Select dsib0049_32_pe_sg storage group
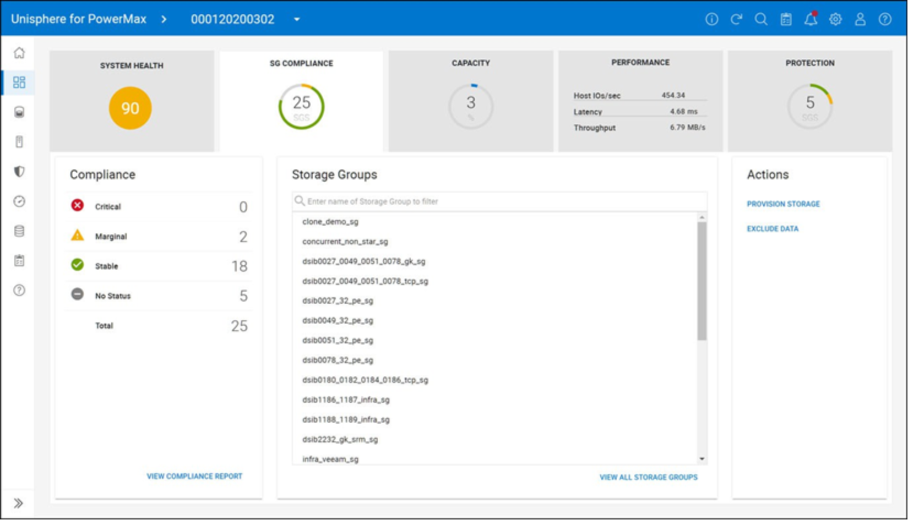The width and height of the screenshot is (908, 520). coord(338,321)
